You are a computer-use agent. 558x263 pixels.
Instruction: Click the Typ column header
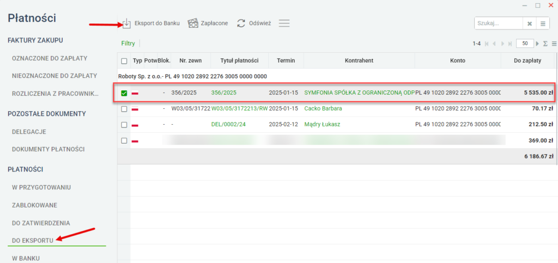137,61
